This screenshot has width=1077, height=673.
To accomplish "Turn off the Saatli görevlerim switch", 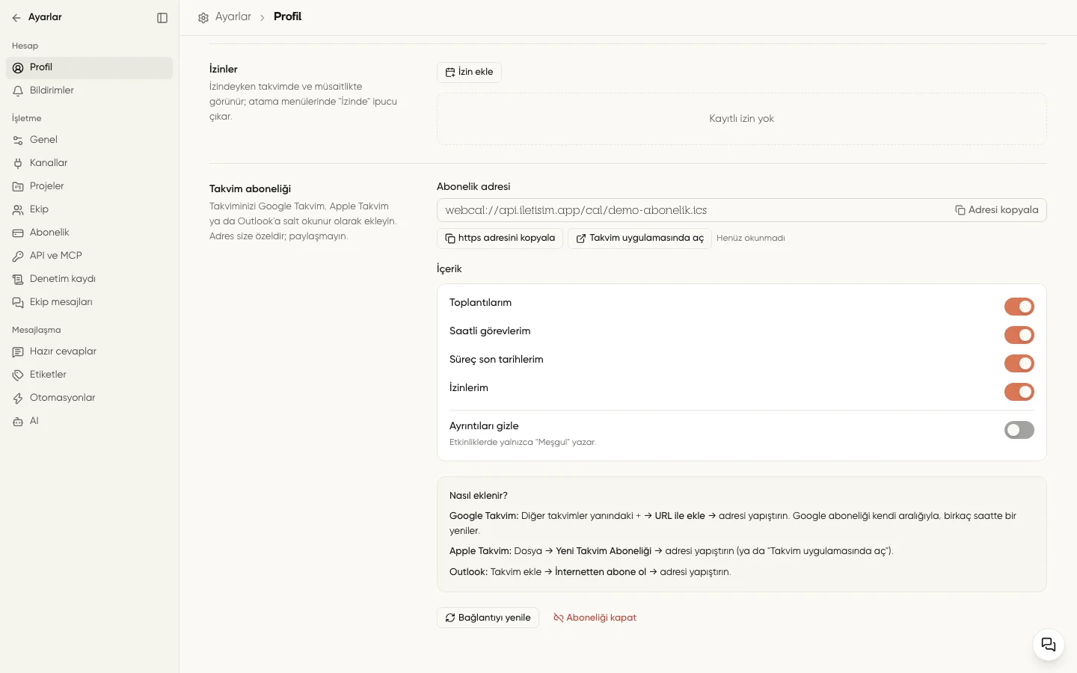I will click(1019, 335).
